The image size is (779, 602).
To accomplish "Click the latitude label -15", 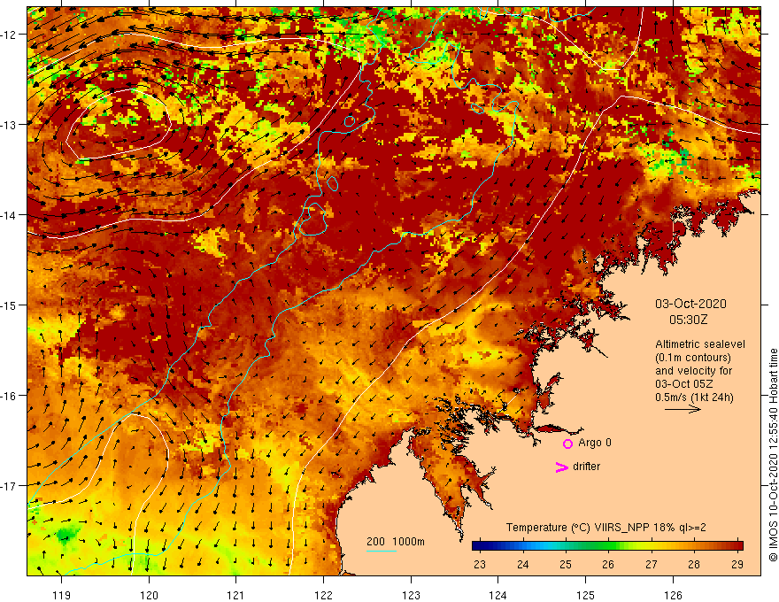I will [x=9, y=305].
